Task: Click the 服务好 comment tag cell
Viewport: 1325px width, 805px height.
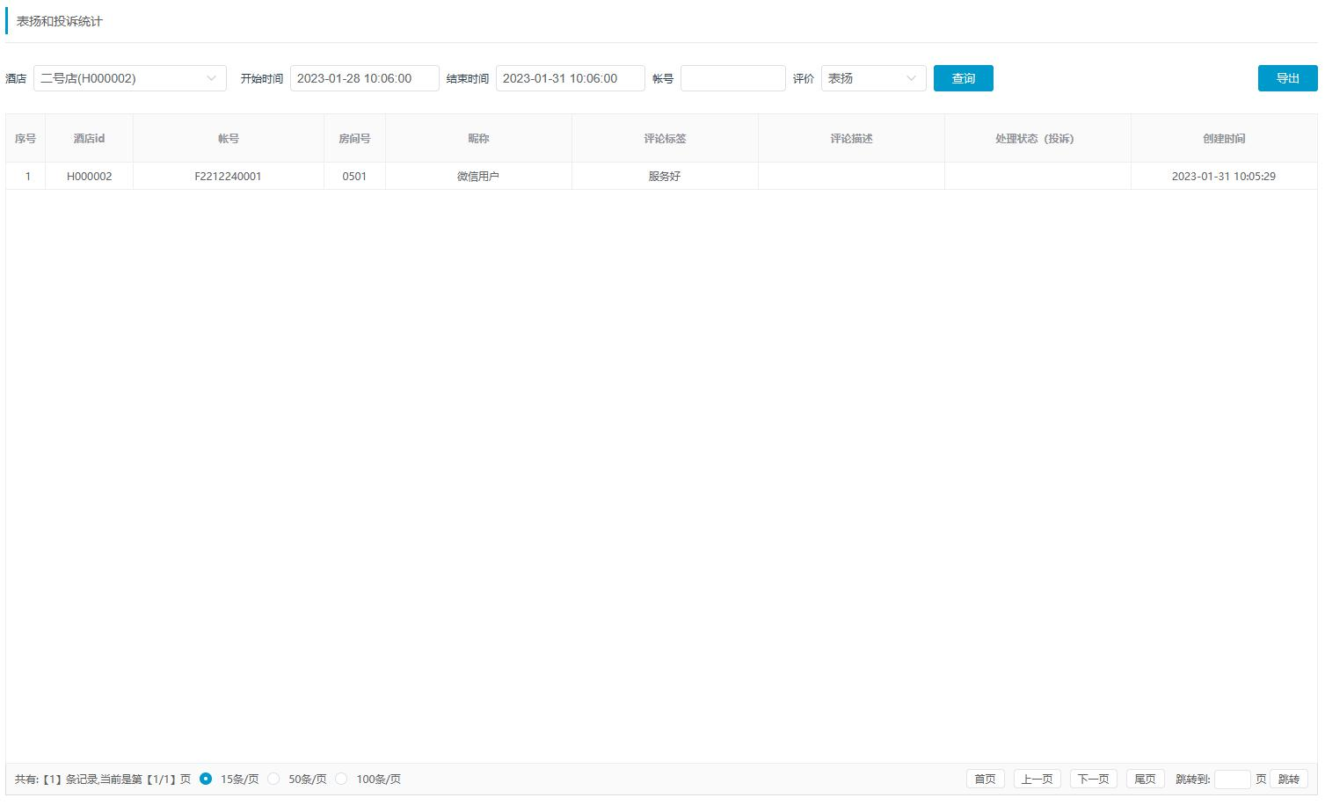Action: (665, 177)
